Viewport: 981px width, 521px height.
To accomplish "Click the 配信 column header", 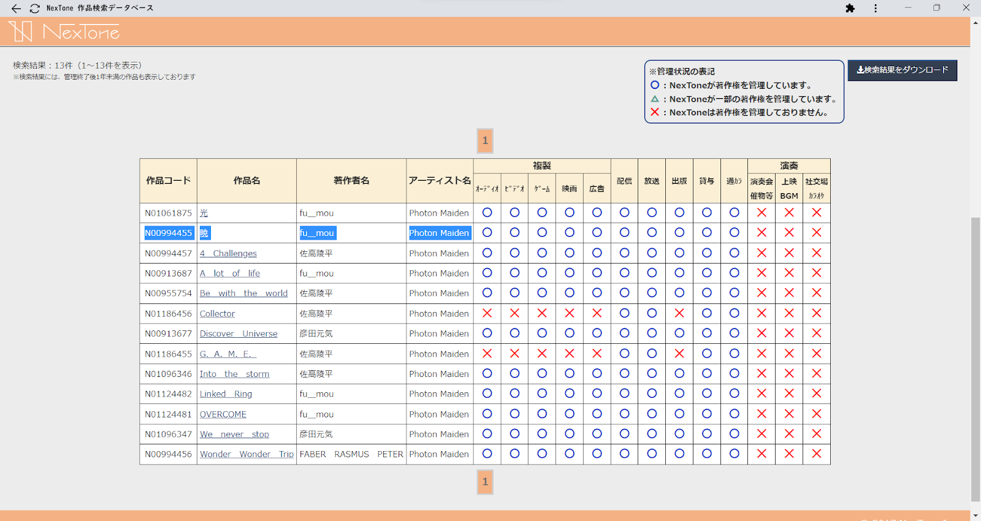I will pyautogui.click(x=624, y=181).
